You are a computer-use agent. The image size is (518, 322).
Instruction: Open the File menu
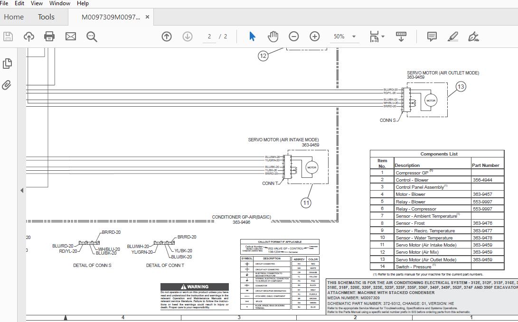4,3
